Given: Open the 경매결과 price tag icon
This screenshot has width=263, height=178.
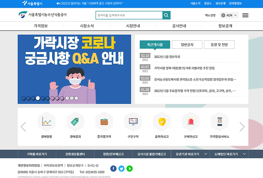Looking at the screenshot, I should (x=75, y=121).
